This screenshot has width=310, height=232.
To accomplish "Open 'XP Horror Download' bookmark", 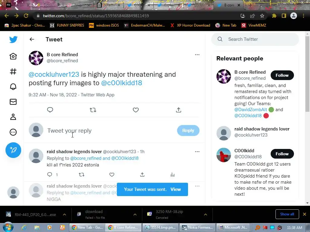I will coord(190,25).
